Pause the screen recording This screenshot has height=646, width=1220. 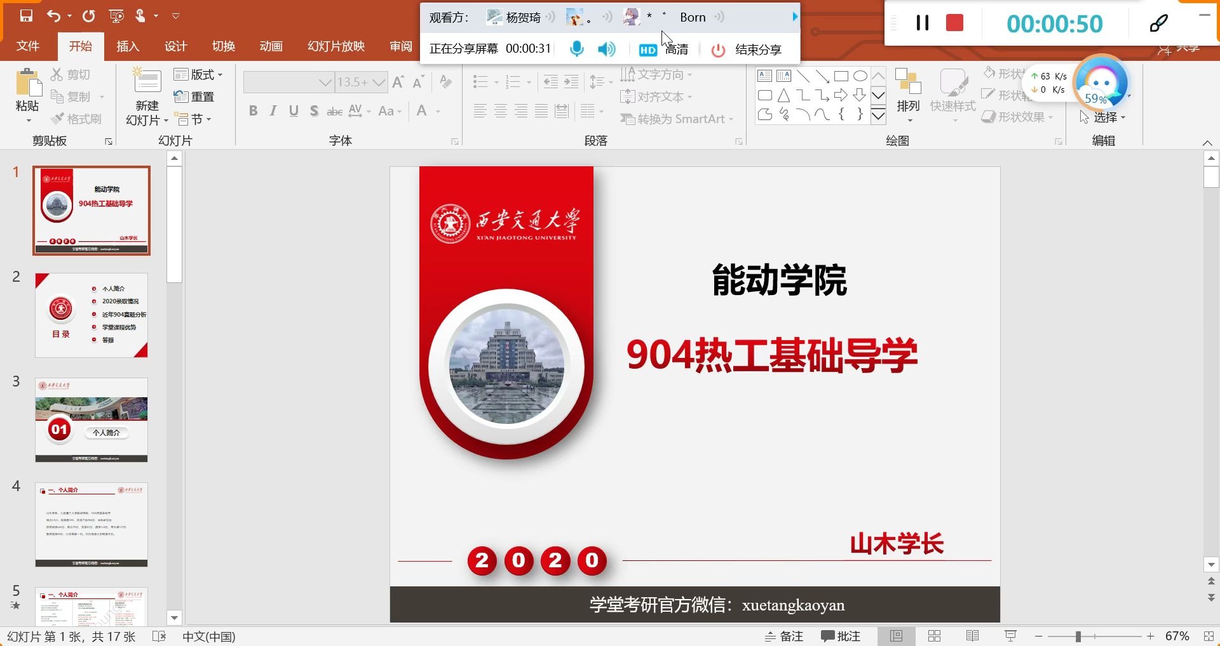pyautogui.click(x=923, y=23)
